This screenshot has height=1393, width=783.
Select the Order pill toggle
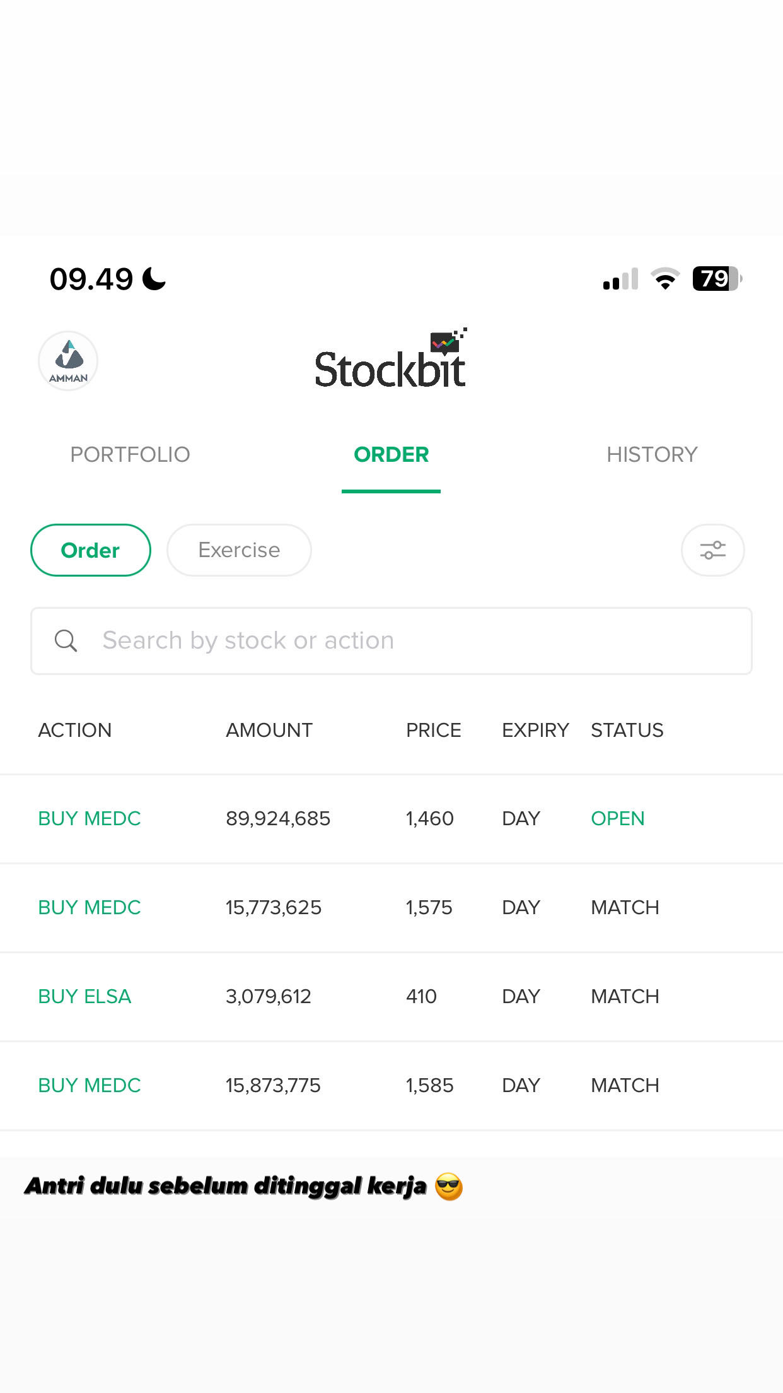pos(90,550)
